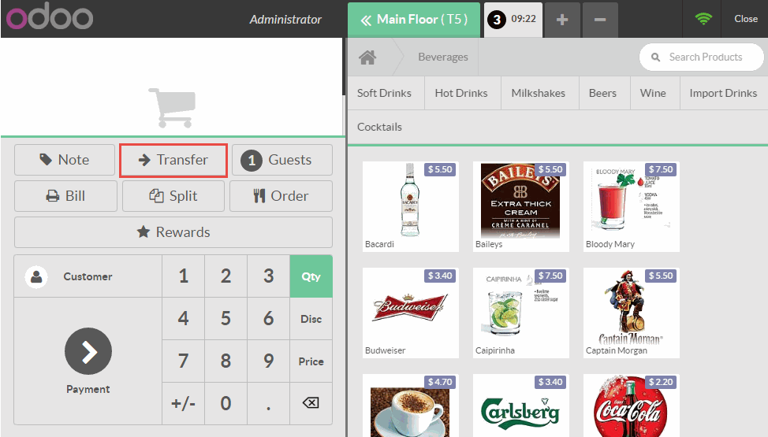
Task: Click the round Payment arrow button
Action: pos(88,351)
